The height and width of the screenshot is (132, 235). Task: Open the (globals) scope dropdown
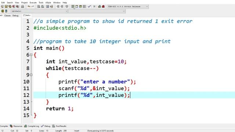coord(39,11)
